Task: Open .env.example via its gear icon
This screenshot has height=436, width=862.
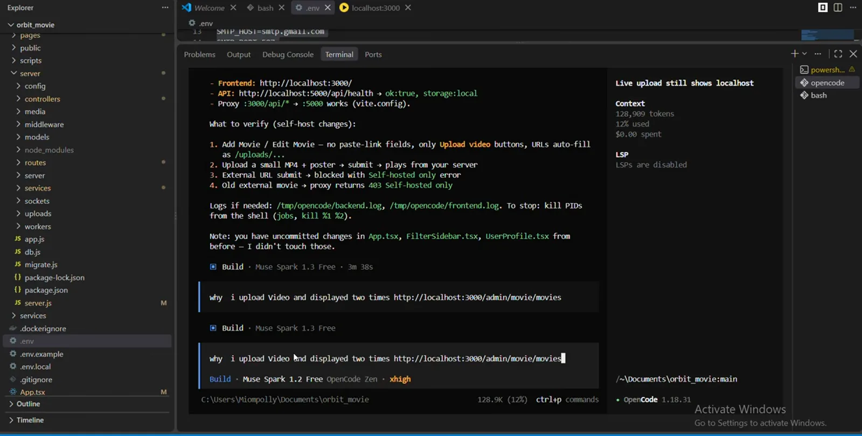Action: (13, 354)
